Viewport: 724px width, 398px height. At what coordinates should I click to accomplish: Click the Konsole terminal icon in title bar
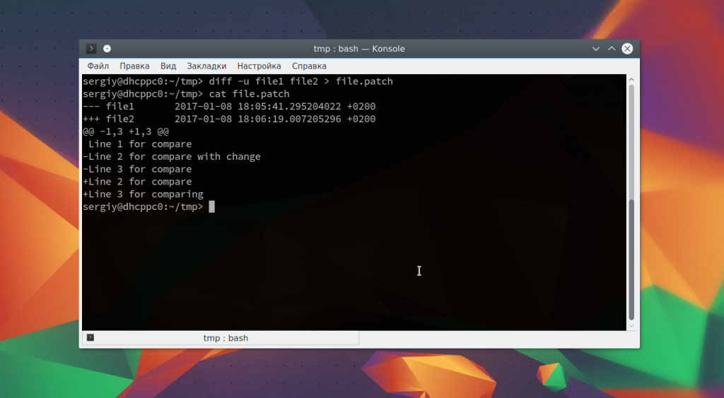pos(91,49)
